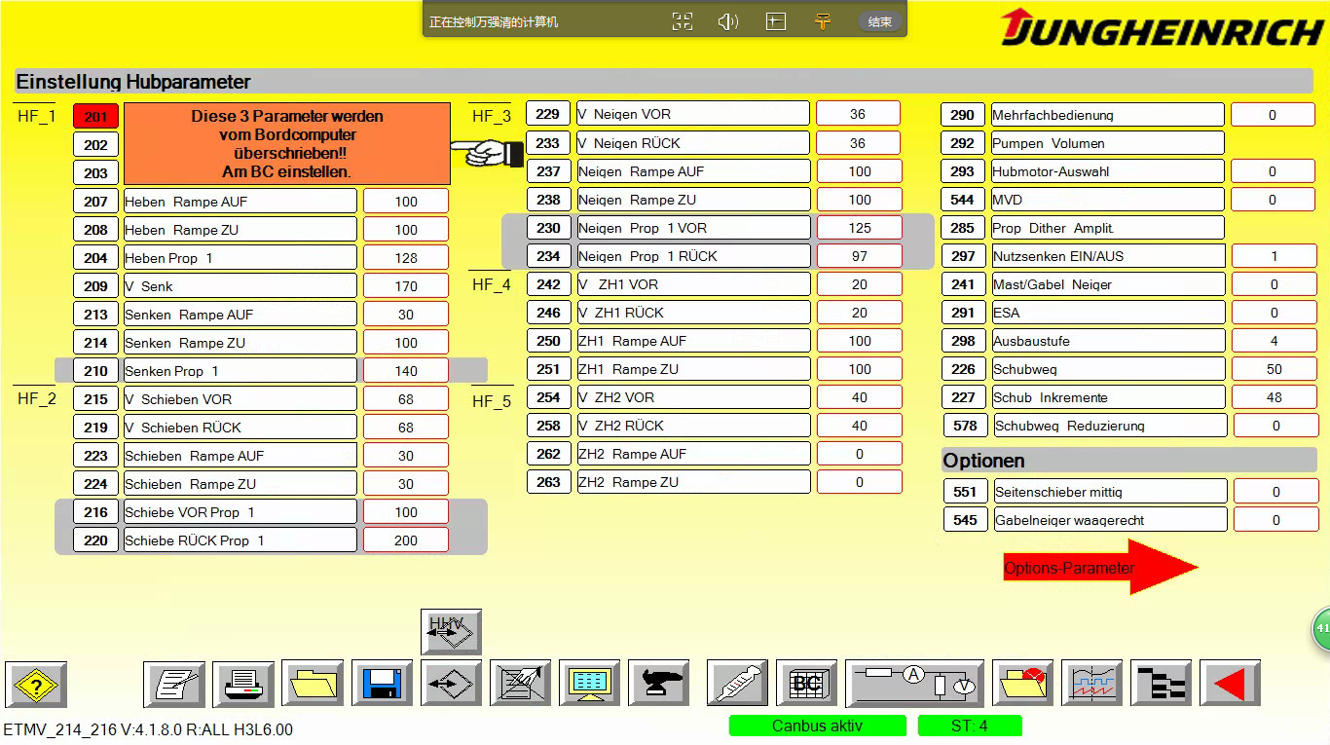1330x745 pixels.
Task: Click the monitor display icon in toolbar
Action: click(x=589, y=684)
